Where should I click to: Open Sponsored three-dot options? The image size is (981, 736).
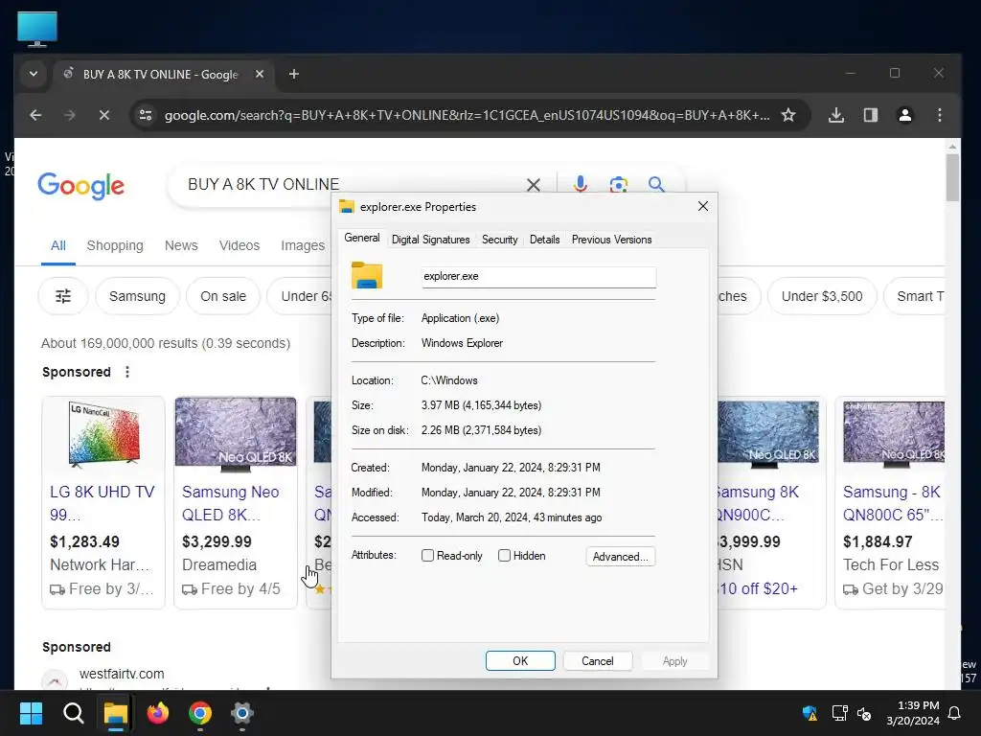[x=127, y=372]
